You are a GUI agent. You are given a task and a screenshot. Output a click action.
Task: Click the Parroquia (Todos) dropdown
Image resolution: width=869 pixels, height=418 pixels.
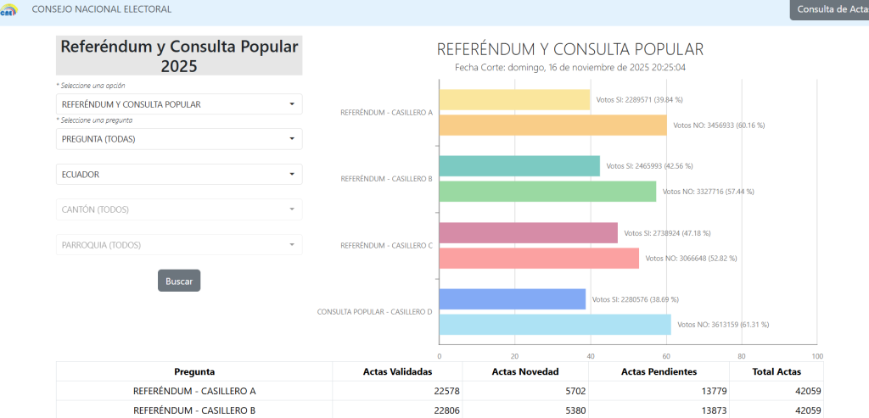(179, 245)
